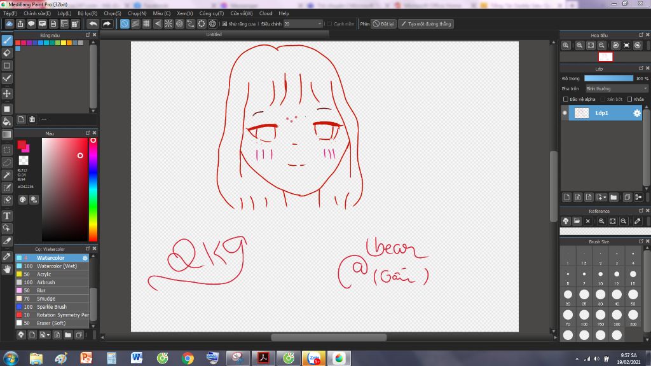This screenshot has width=651, height=366.
Task: Enable the concentric circle snap guide
Action: [179, 24]
